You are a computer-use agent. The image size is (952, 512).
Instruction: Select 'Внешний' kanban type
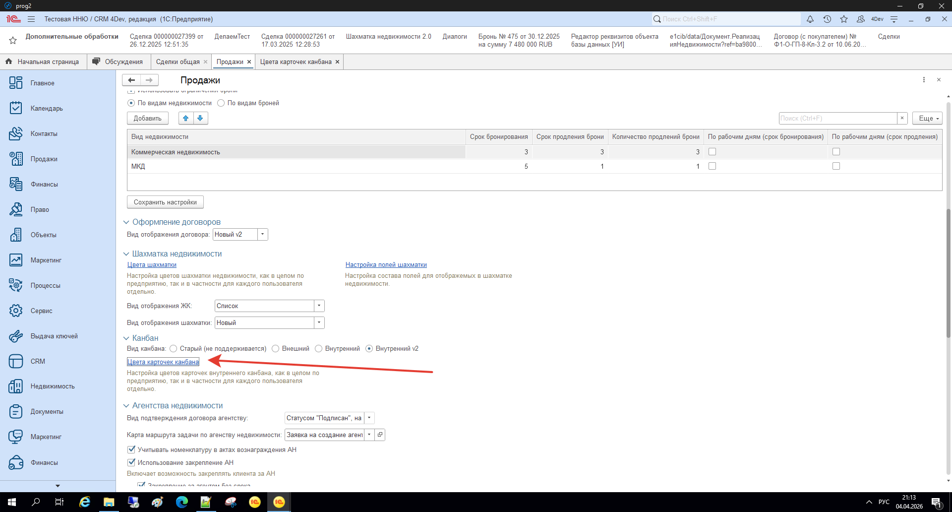276,349
